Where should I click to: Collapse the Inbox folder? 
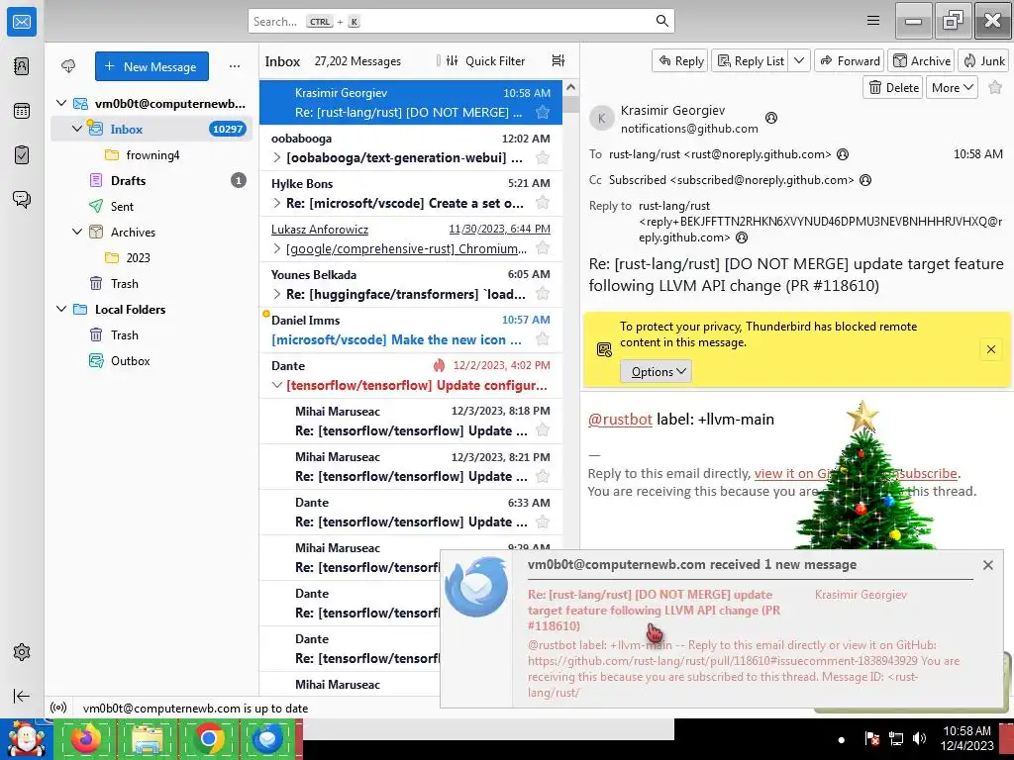(x=77, y=129)
